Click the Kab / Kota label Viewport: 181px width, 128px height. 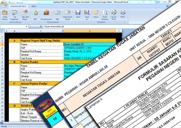(27, 113)
